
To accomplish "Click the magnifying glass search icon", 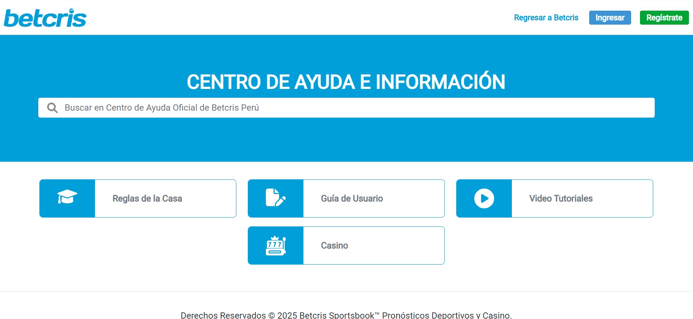I will click(x=52, y=108).
